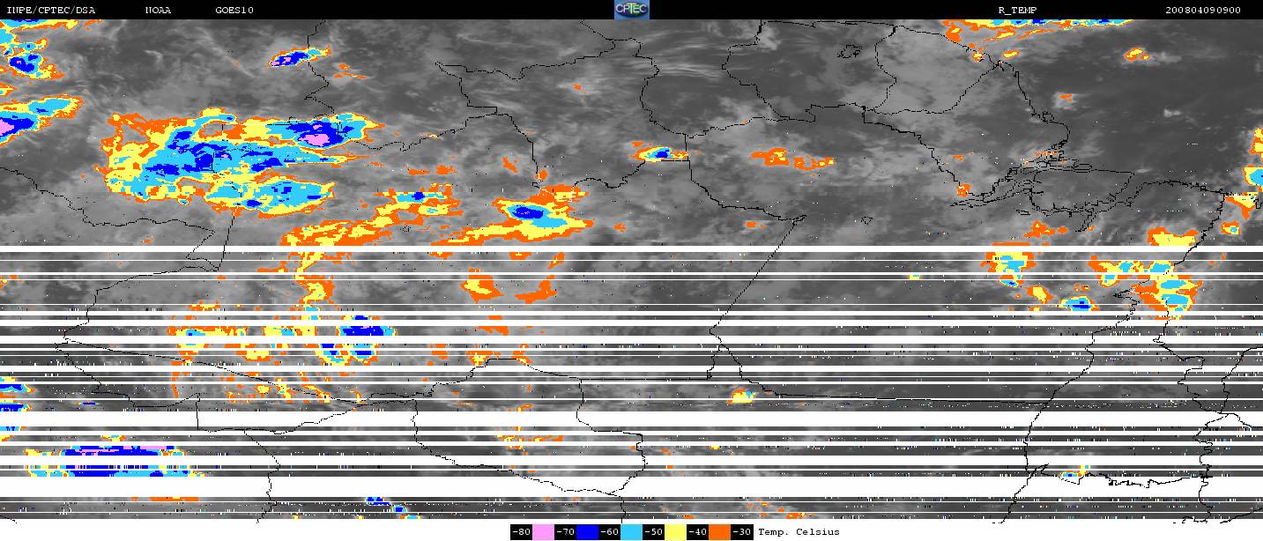Click the NOAA label in the header
Image resolution: width=1263 pixels, height=541 pixels.
pyautogui.click(x=159, y=11)
